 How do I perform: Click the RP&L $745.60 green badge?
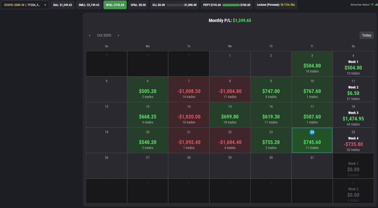click(115, 5)
